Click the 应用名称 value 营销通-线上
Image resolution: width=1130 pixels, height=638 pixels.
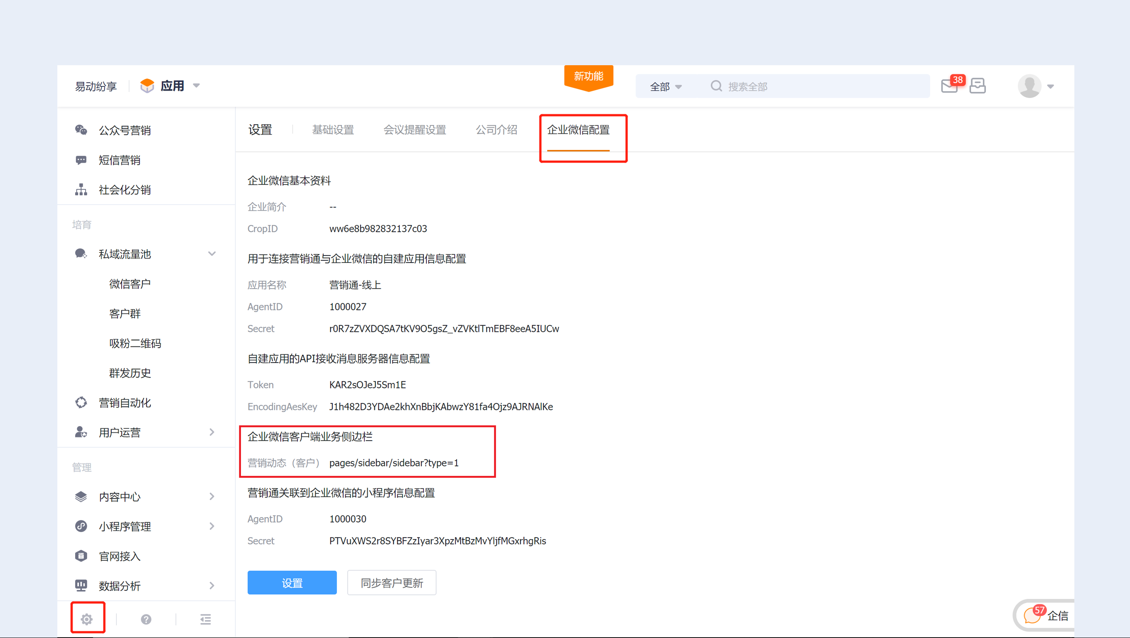point(355,285)
